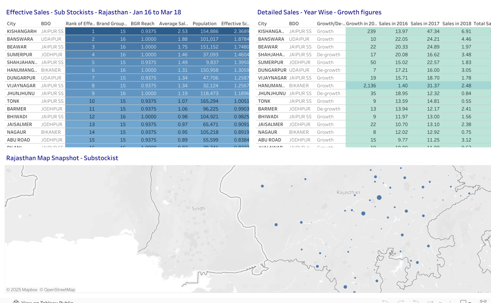This screenshot has width=491, height=303.
Task: Select KISHANGARH city in Effective Sales table
Action: pos(22,31)
